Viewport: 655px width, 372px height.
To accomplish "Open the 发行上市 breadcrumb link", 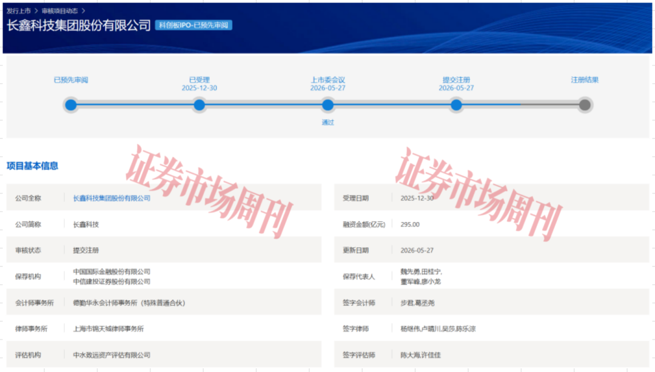I will 18,11.
